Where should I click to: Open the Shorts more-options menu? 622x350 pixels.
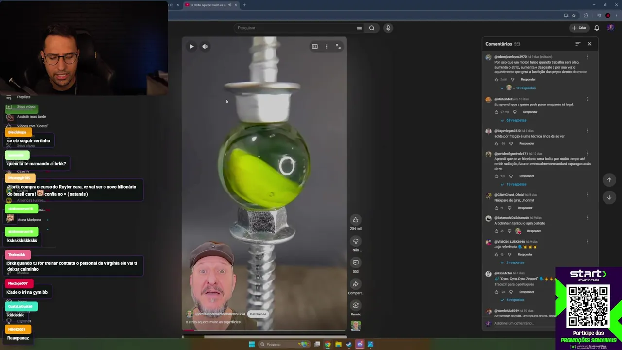[x=327, y=47]
